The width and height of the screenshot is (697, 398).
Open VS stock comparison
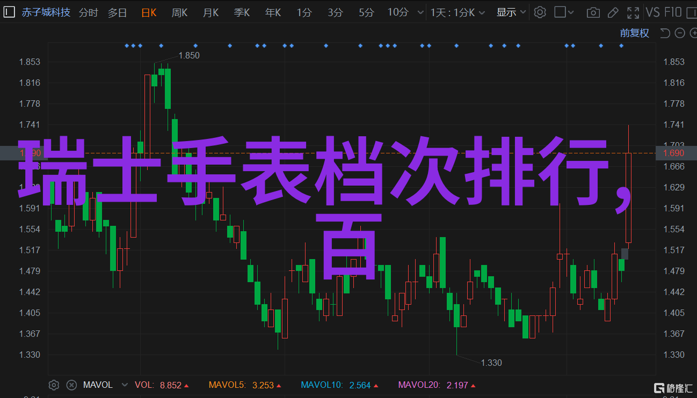652,12
